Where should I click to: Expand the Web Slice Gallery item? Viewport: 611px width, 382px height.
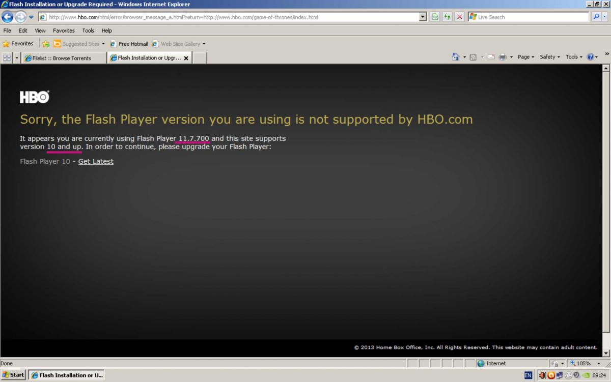click(179, 44)
